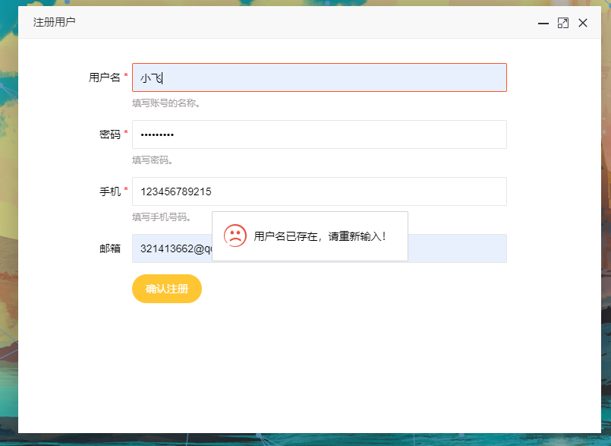Select the phone field showing 123456789215
611x446 pixels.
tap(319, 191)
